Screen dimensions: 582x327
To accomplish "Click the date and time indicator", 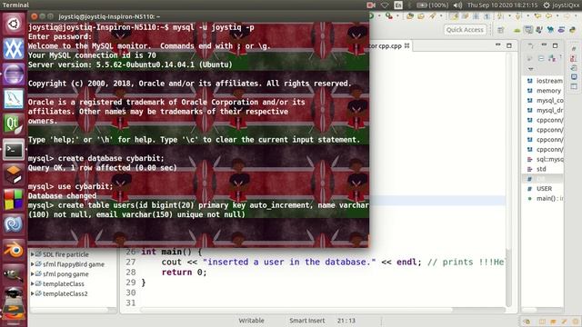I will click(x=502, y=5).
